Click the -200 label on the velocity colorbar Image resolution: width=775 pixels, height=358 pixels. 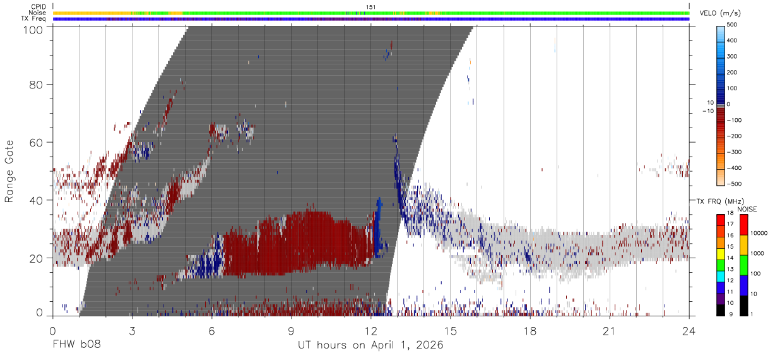pos(735,136)
